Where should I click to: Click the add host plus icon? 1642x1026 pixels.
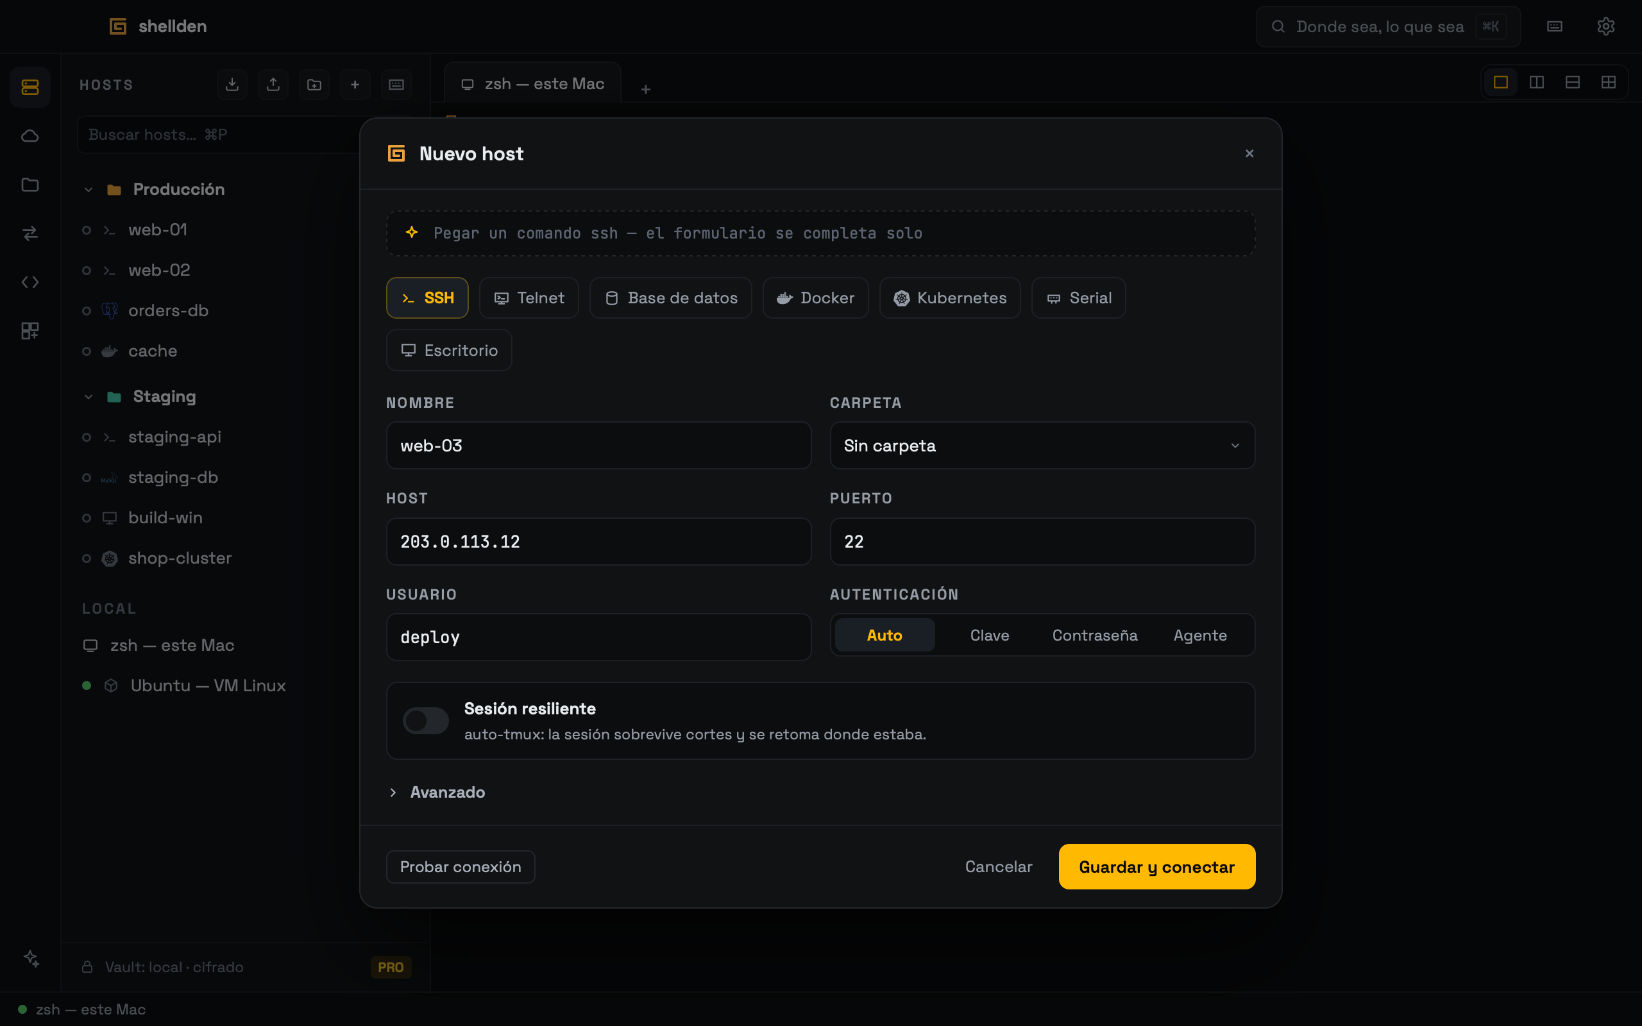coord(355,84)
